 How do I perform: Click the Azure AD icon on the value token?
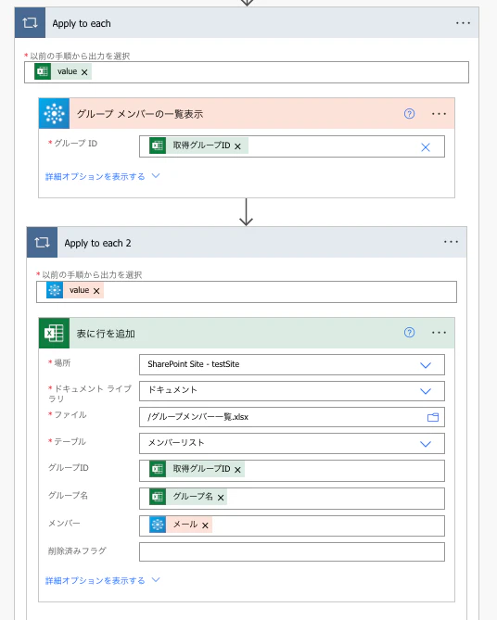(55, 290)
